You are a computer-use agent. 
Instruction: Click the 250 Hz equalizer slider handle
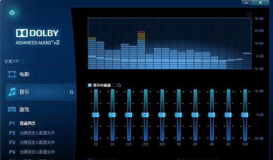click(145, 115)
